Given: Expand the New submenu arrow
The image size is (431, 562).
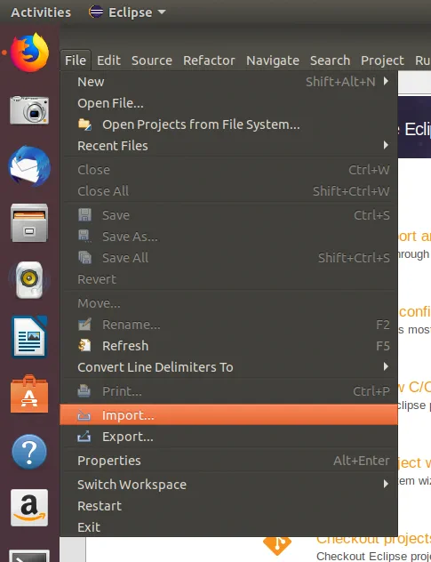Looking at the screenshot, I should [x=386, y=81].
